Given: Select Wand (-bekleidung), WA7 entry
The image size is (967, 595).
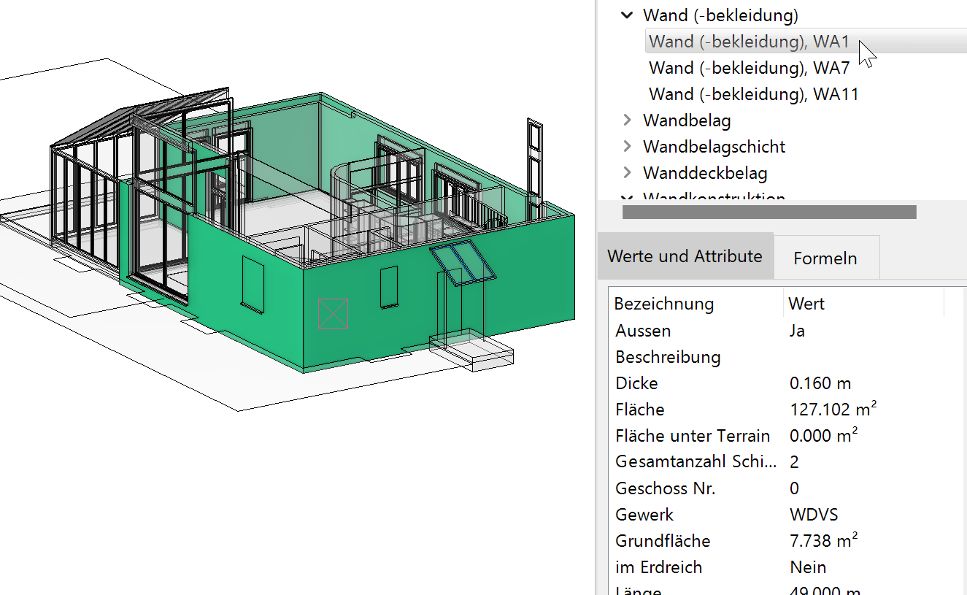Looking at the screenshot, I should [x=750, y=68].
